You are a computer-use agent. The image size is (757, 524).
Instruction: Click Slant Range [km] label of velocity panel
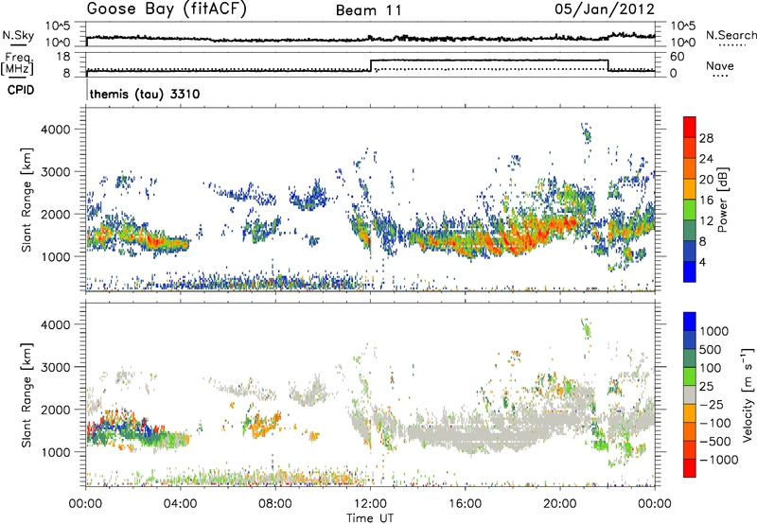26,395
